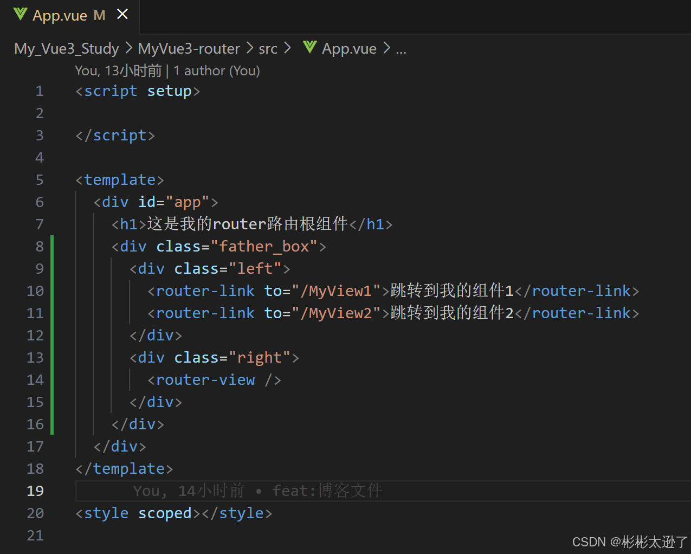691x554 pixels.
Task: Click line number 1 in gutter
Action: [40, 91]
